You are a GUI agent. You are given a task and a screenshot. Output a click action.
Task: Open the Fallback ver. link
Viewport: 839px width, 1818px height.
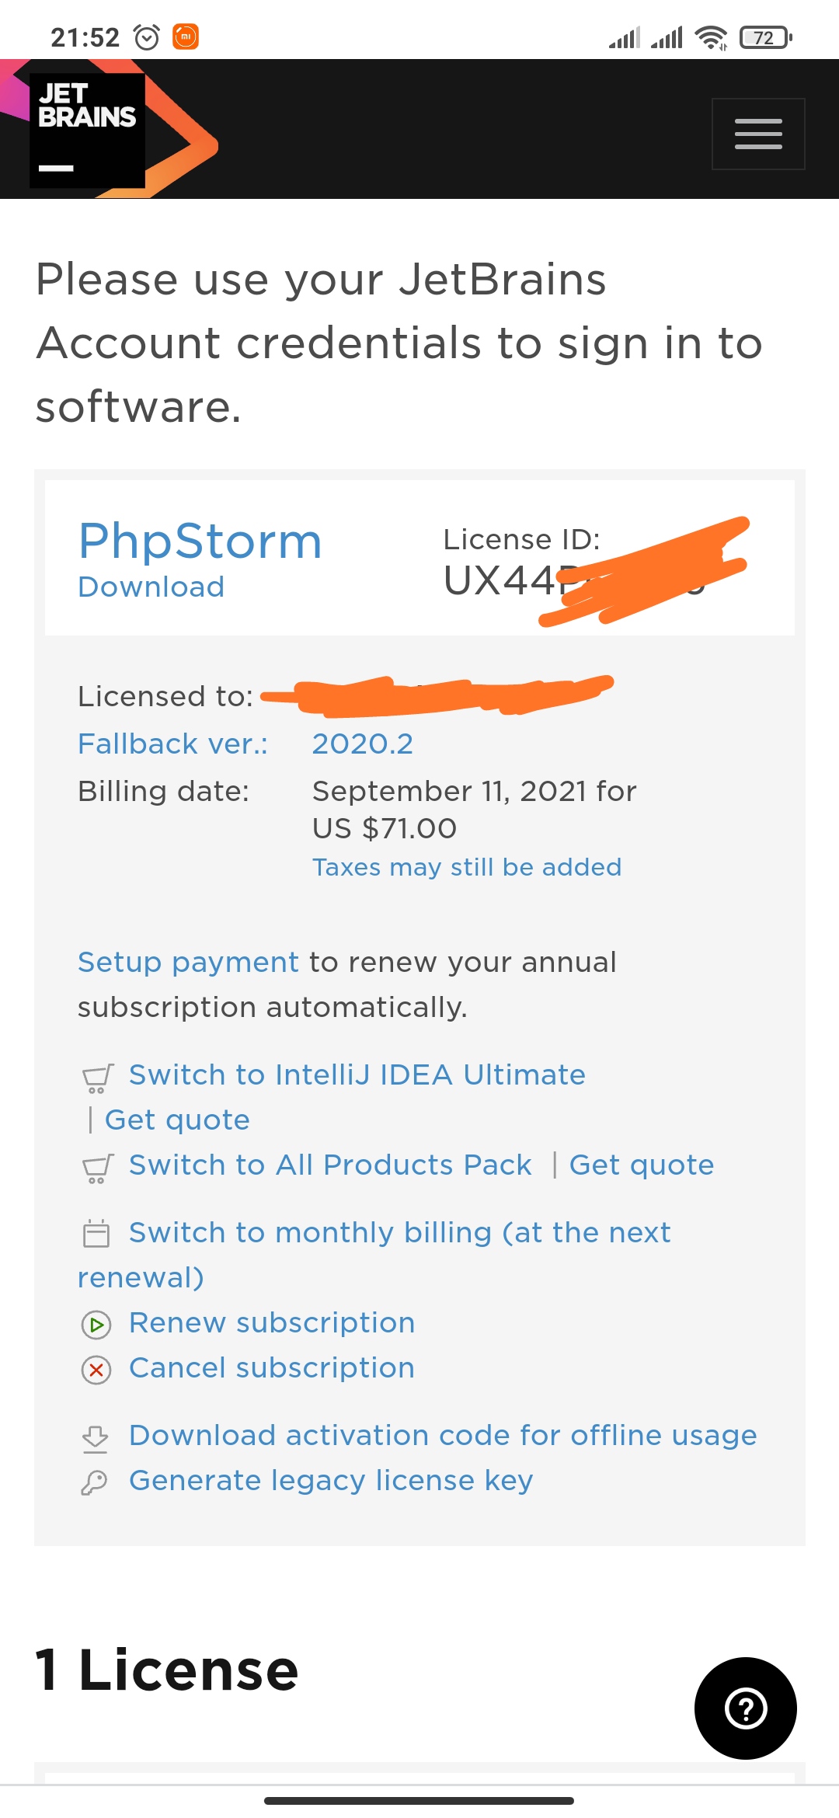tap(172, 744)
